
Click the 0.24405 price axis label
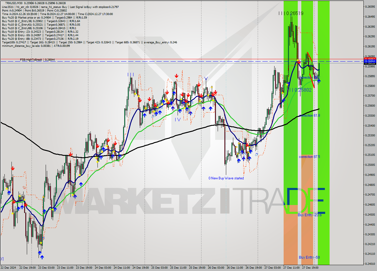(x=369, y=224)
